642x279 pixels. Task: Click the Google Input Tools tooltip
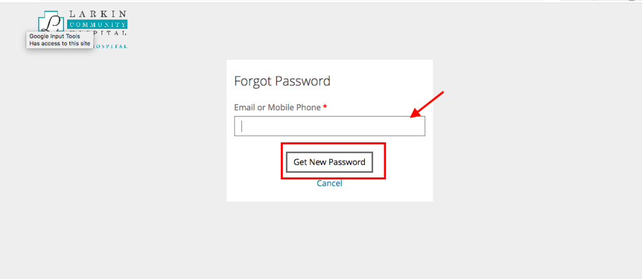point(60,39)
